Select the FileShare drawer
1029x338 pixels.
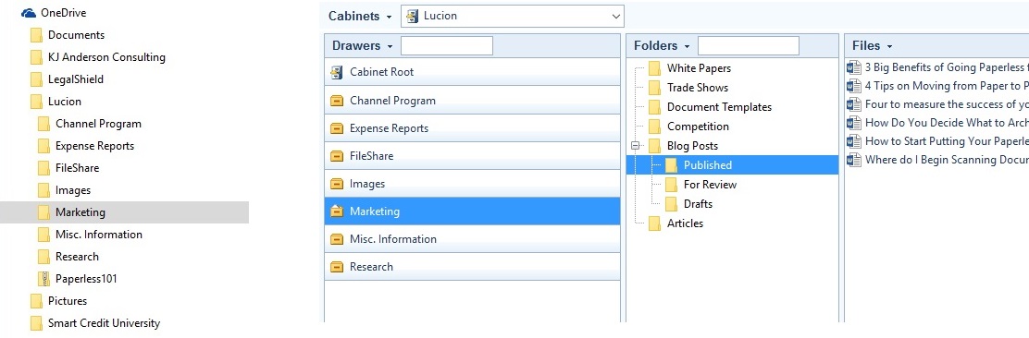click(x=473, y=156)
